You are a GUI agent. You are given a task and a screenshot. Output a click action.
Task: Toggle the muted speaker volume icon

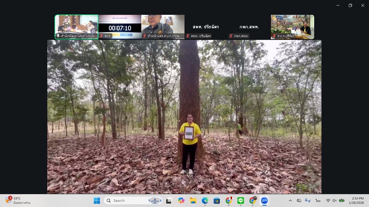[334, 201]
